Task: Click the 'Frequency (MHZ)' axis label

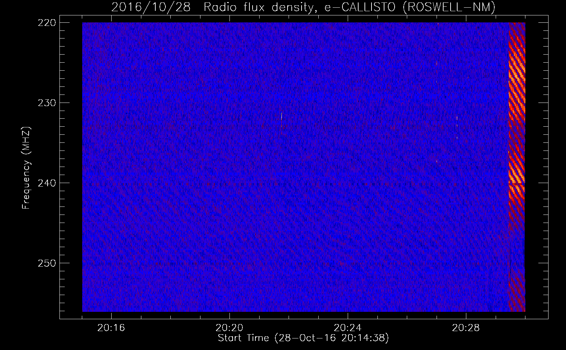Action: coord(26,168)
